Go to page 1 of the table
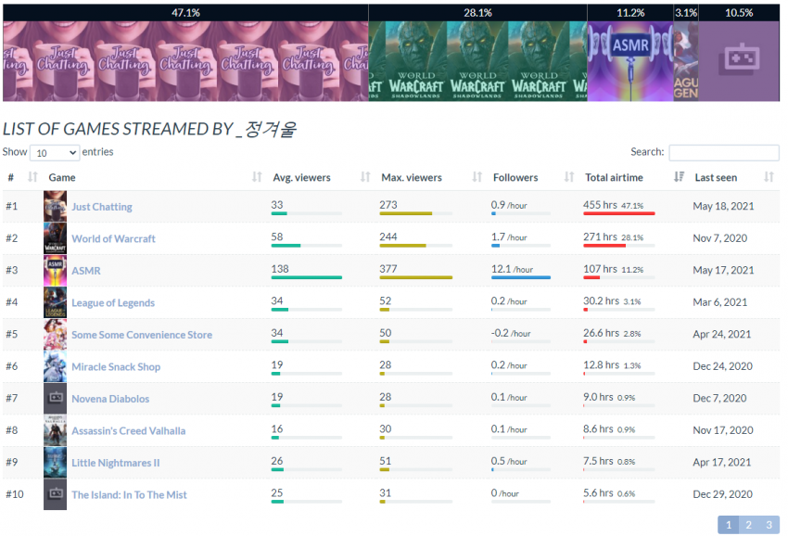Screen dimensions: 788x536 point(728,525)
